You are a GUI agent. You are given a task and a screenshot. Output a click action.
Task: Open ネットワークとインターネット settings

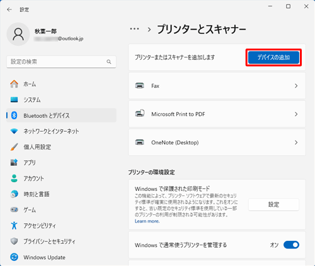(x=61, y=131)
